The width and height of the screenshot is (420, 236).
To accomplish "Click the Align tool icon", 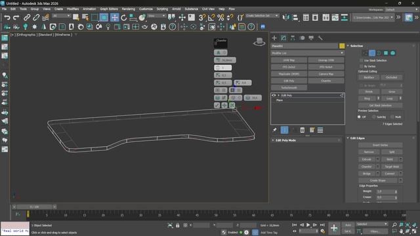I will (x=295, y=18).
